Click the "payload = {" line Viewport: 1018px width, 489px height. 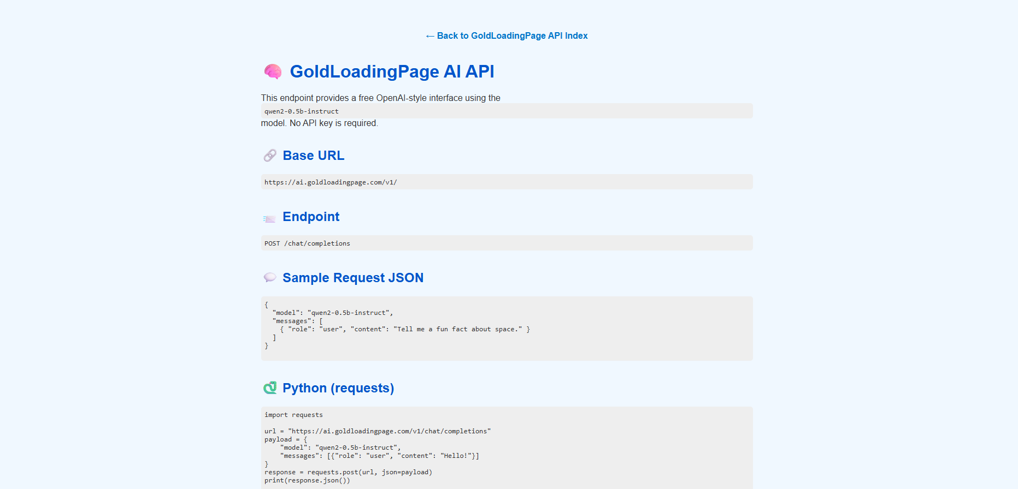(x=286, y=439)
